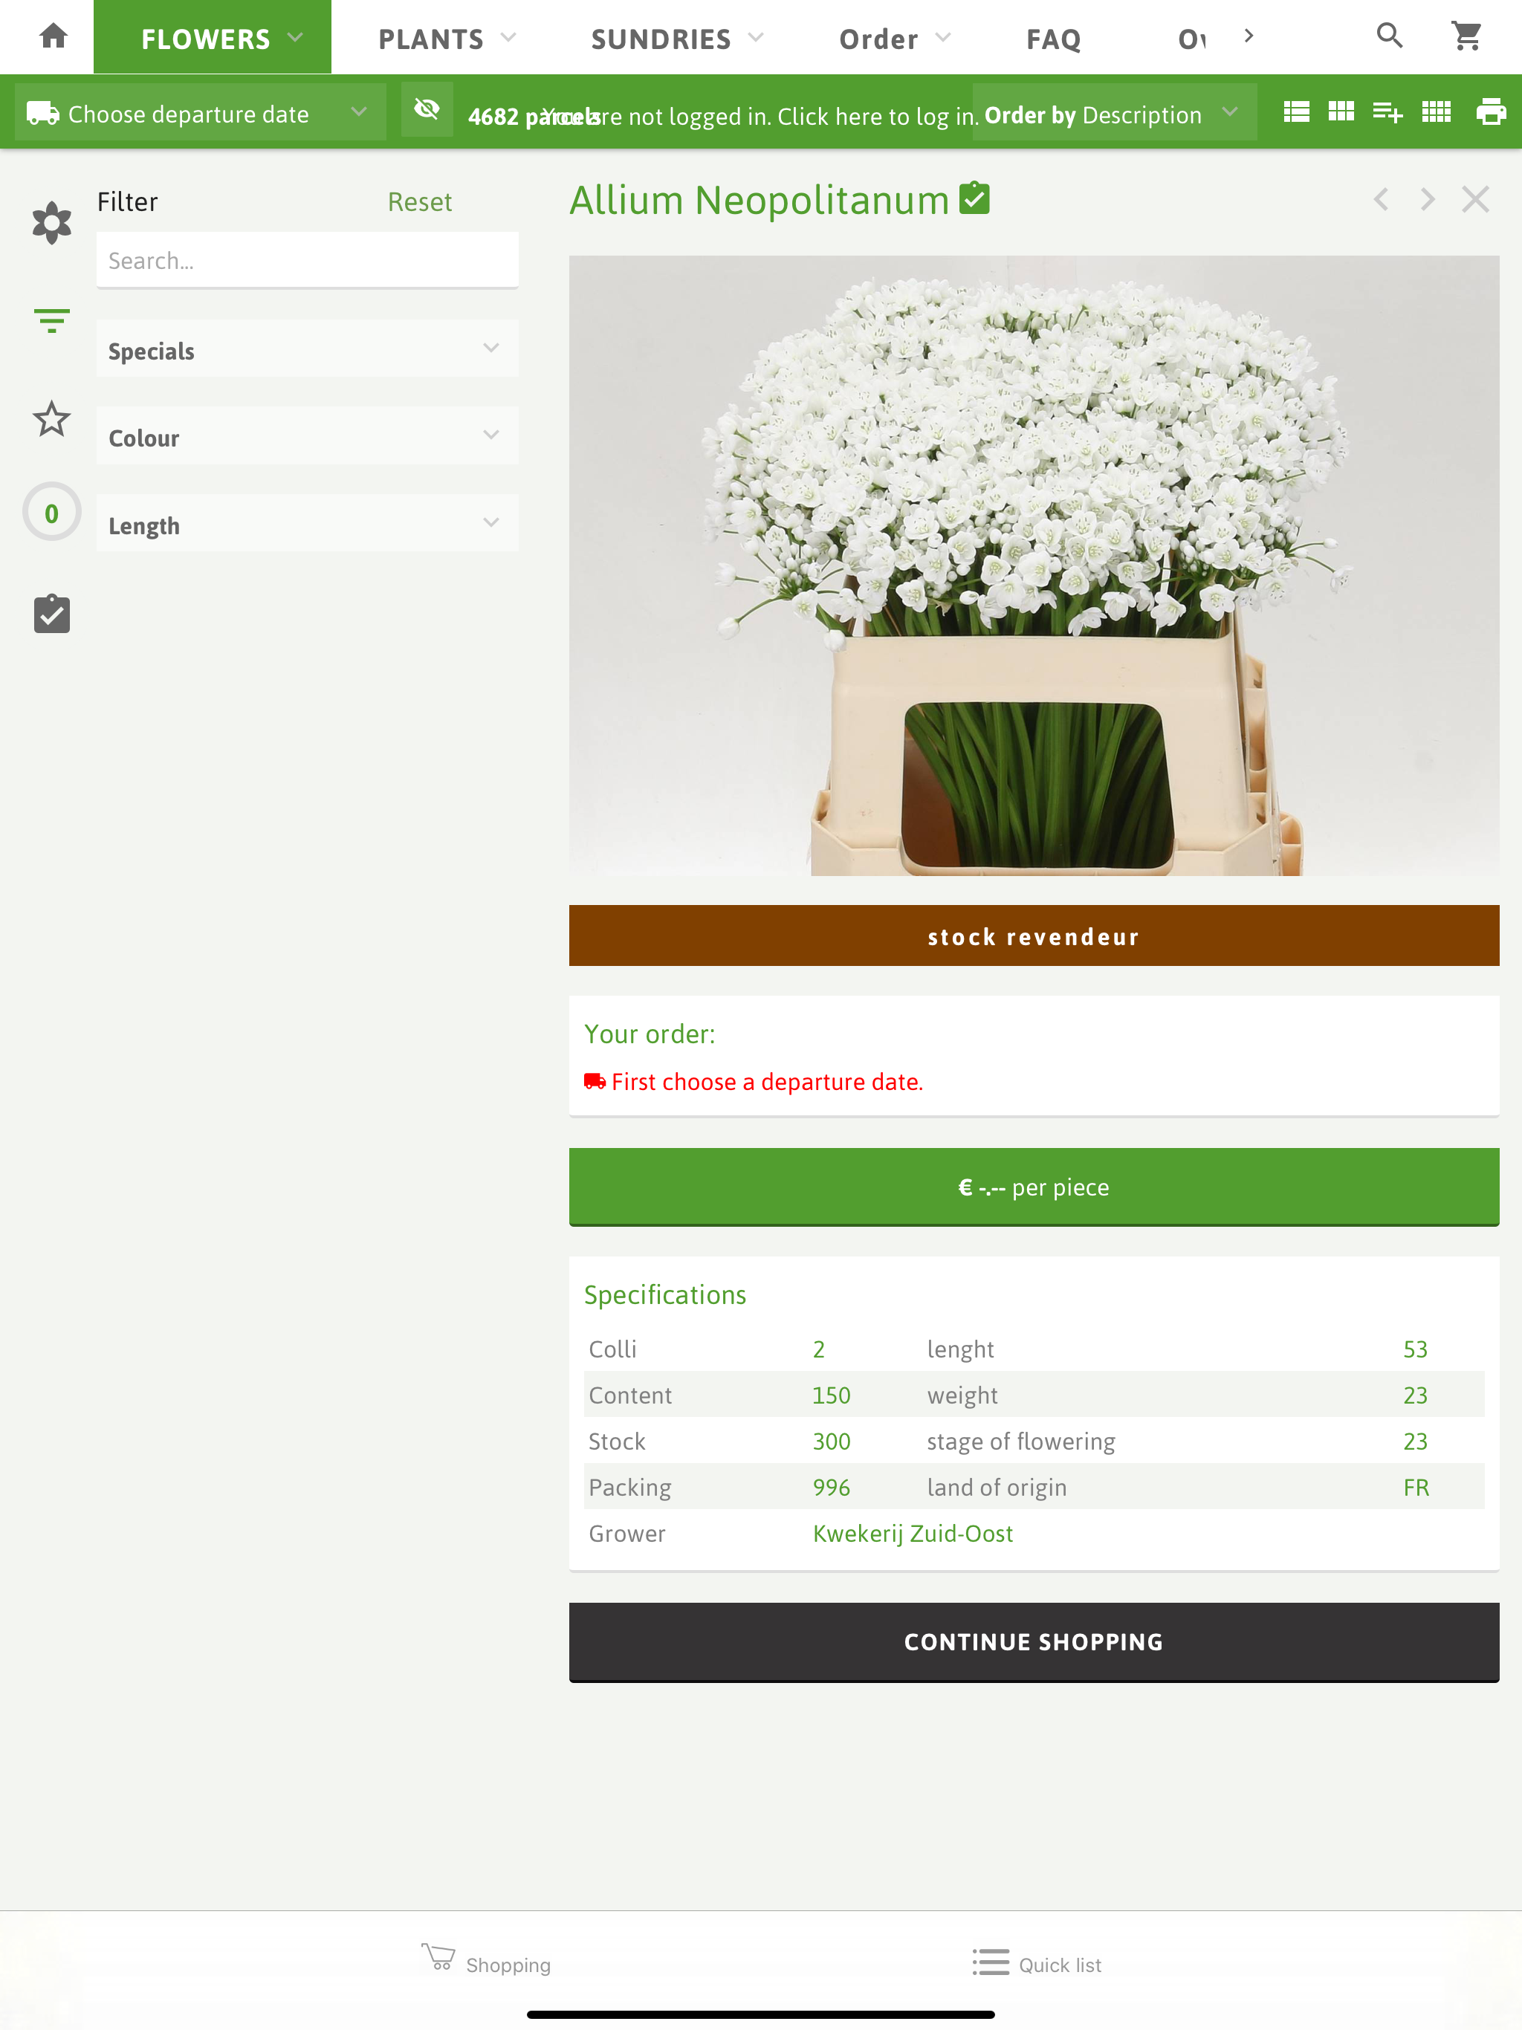Click the Allium Neopolitanum title
This screenshot has width=1522, height=2030.
coord(760,200)
